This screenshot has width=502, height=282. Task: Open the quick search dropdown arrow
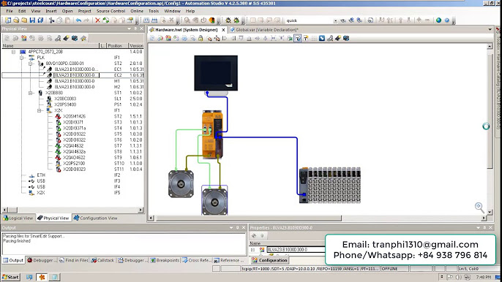pyautogui.click(x=335, y=20)
